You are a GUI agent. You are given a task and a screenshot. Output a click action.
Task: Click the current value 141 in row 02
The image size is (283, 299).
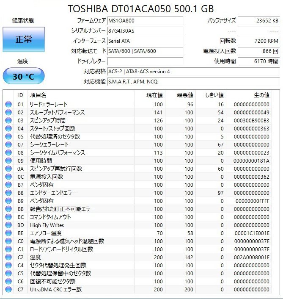158,113
